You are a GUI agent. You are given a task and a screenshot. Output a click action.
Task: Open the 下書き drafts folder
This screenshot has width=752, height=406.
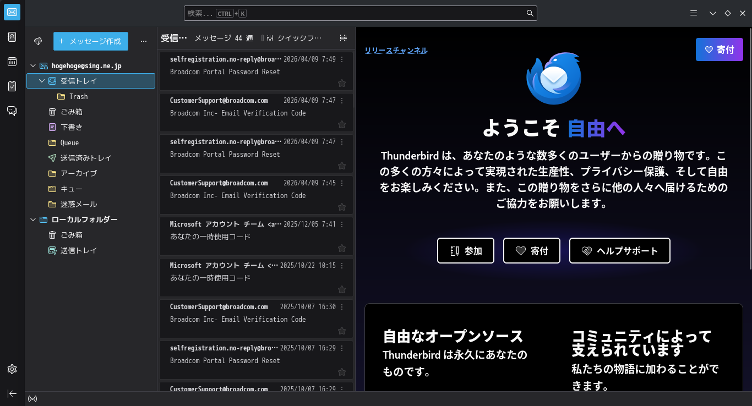click(x=91, y=127)
